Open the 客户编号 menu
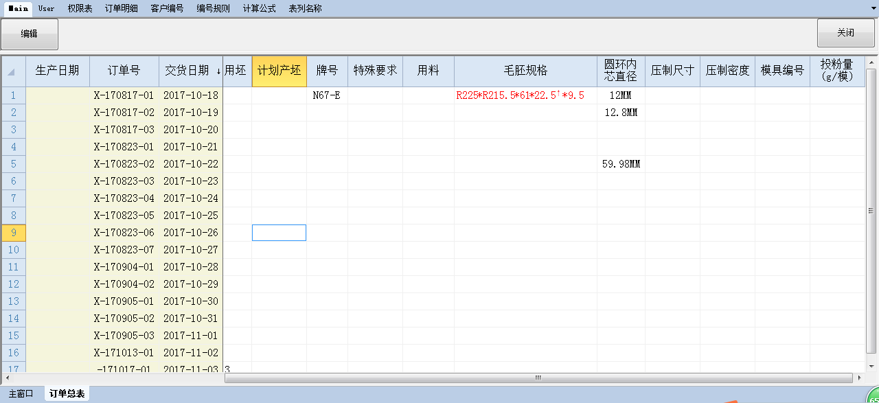The height and width of the screenshot is (403, 879). [167, 9]
